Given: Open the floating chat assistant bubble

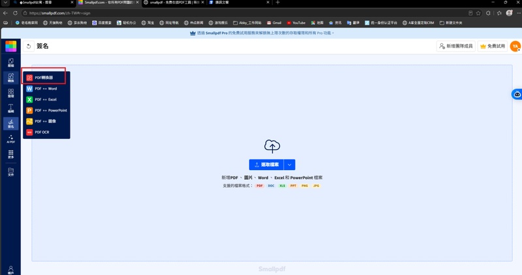Looking at the screenshot, I should click(x=517, y=94).
